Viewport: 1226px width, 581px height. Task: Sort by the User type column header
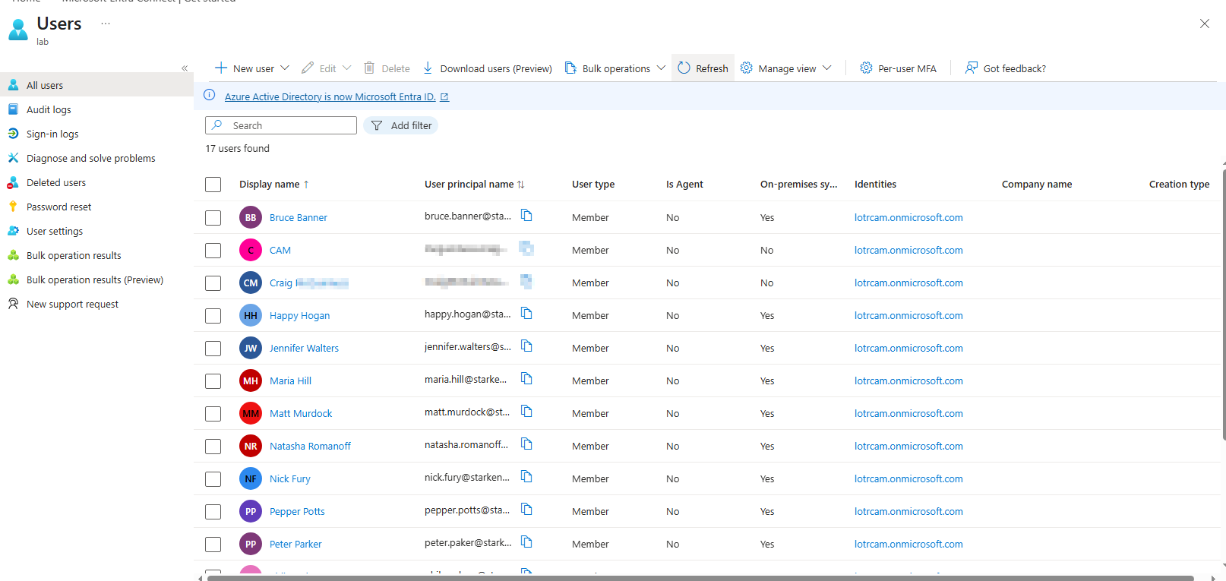[593, 184]
